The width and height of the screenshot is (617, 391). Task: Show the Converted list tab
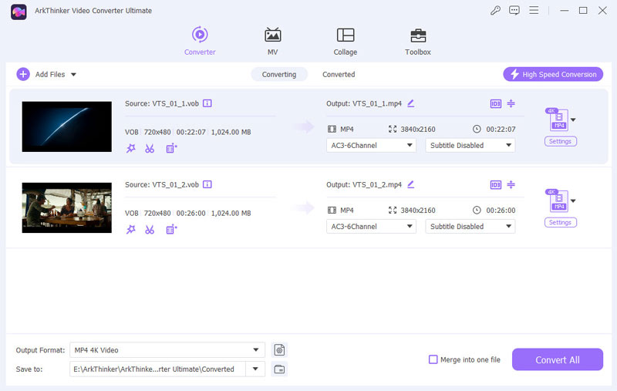tap(339, 74)
